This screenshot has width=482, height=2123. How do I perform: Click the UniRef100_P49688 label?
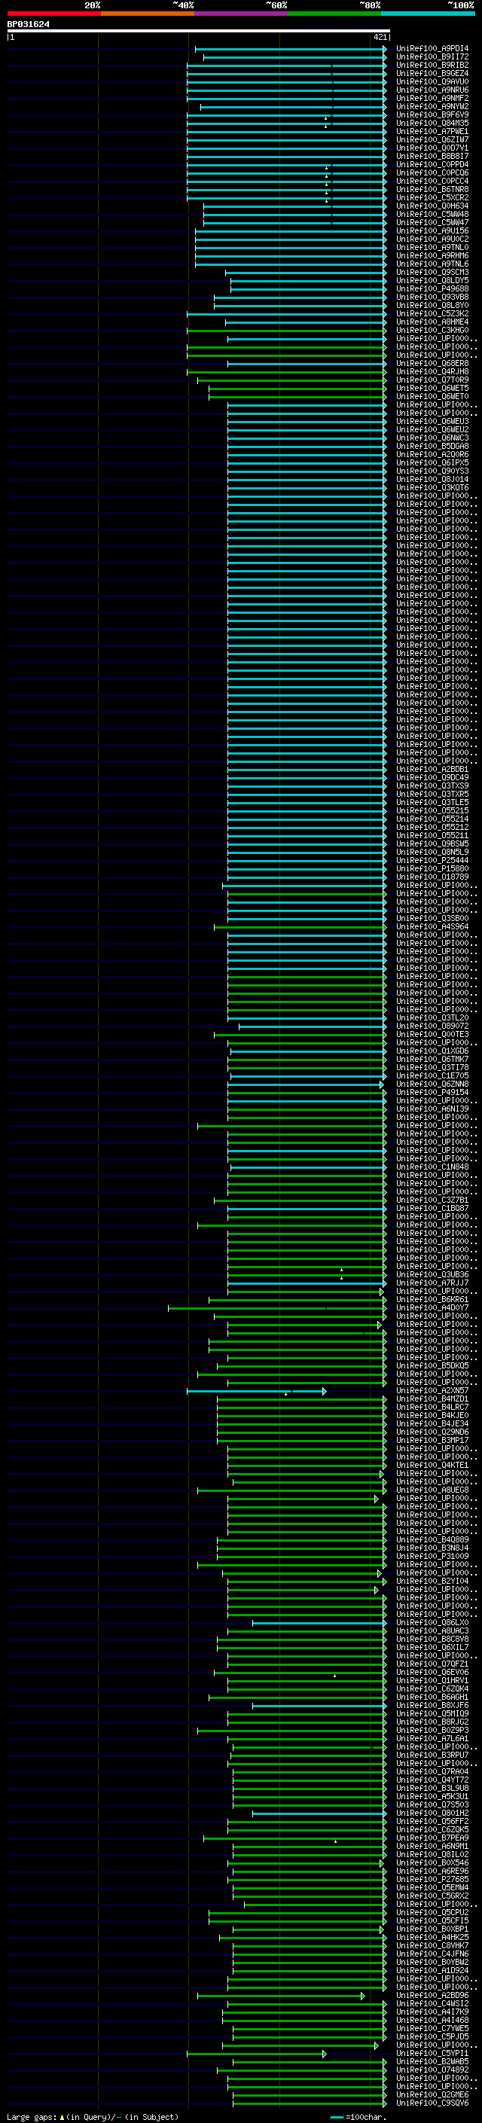click(432, 288)
